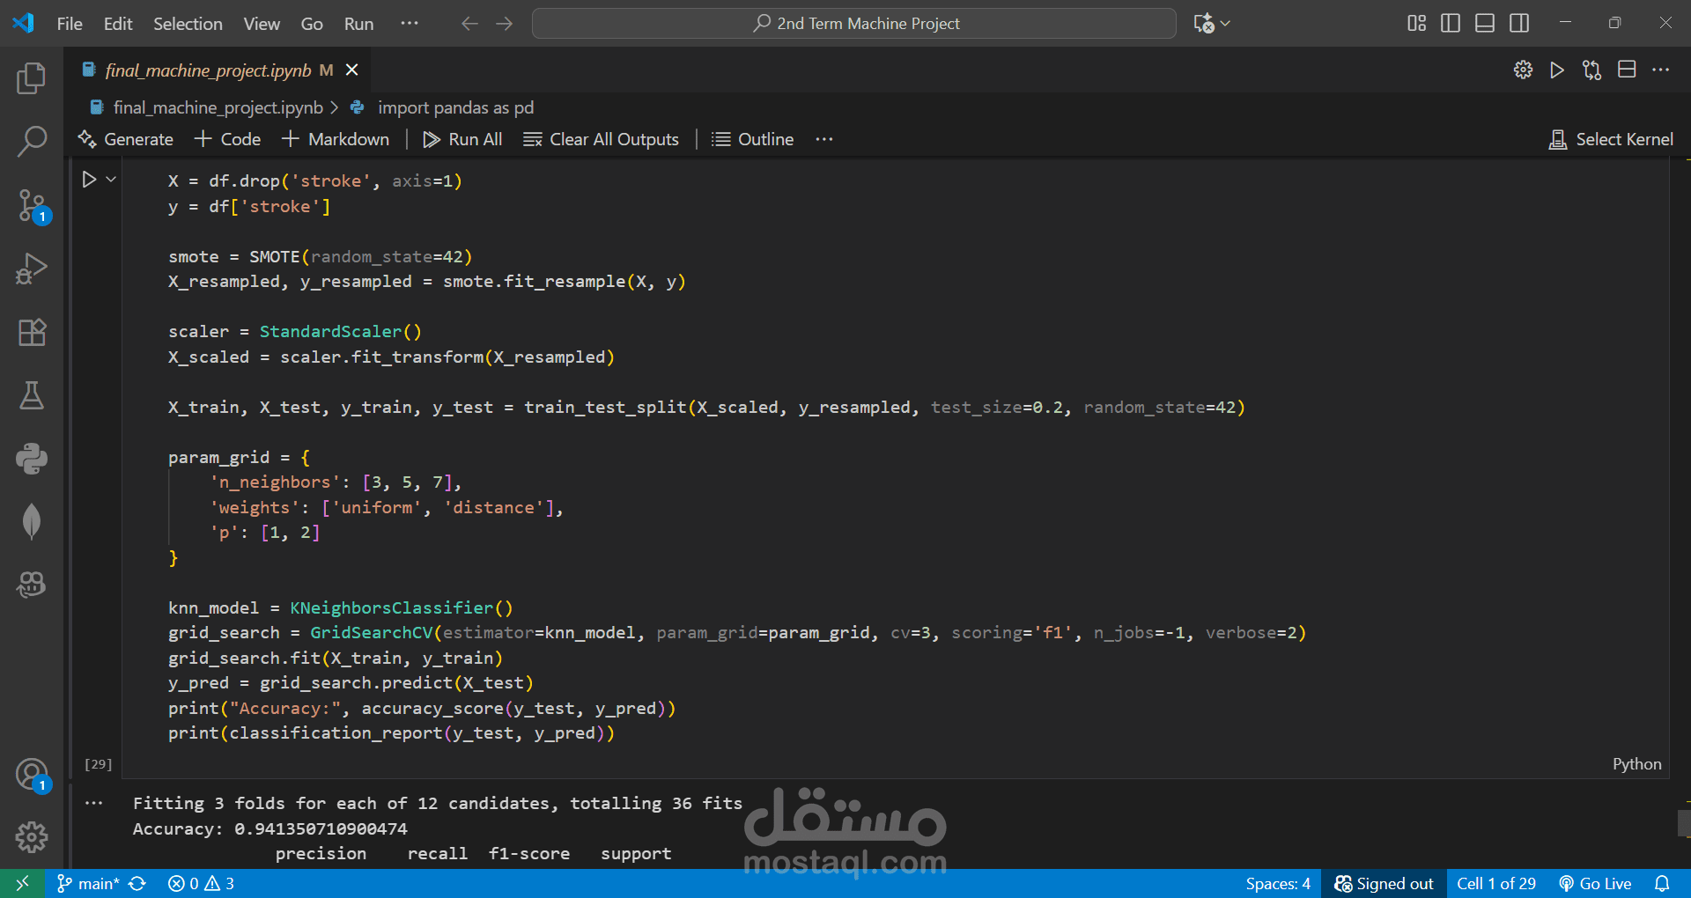1691x898 pixels.
Task: Toggle the Primary Side Bar layout
Action: point(1450,24)
